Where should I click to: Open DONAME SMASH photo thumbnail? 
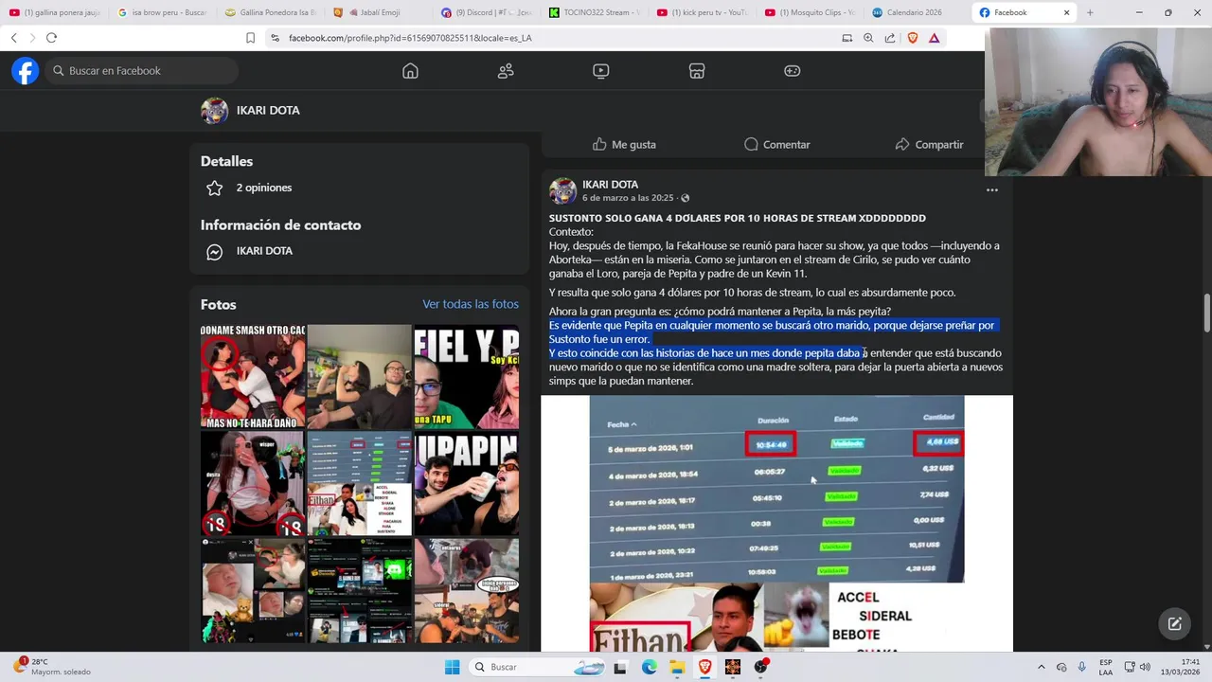point(253,377)
